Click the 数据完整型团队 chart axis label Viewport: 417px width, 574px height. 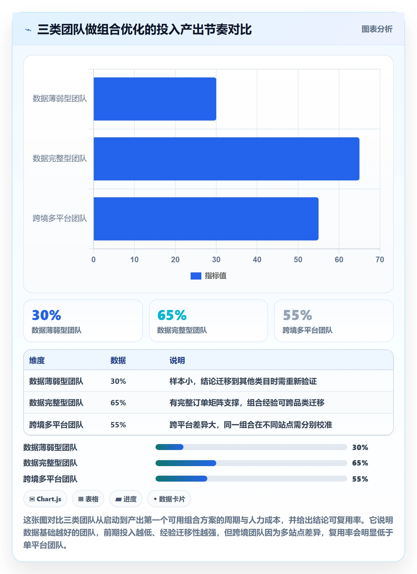pos(60,159)
